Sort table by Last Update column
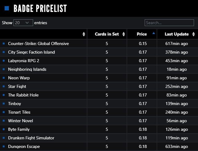This screenshot has height=151, width=198. click(177, 34)
